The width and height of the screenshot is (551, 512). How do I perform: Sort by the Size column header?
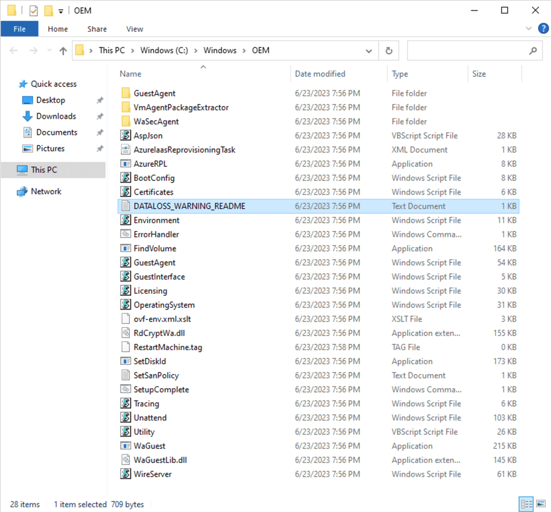479,74
